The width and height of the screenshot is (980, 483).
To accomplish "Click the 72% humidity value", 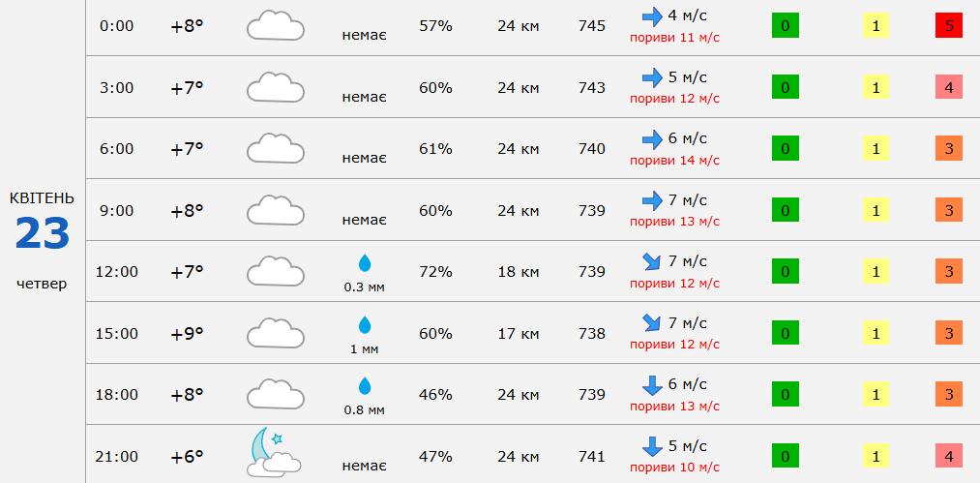I will tap(435, 272).
